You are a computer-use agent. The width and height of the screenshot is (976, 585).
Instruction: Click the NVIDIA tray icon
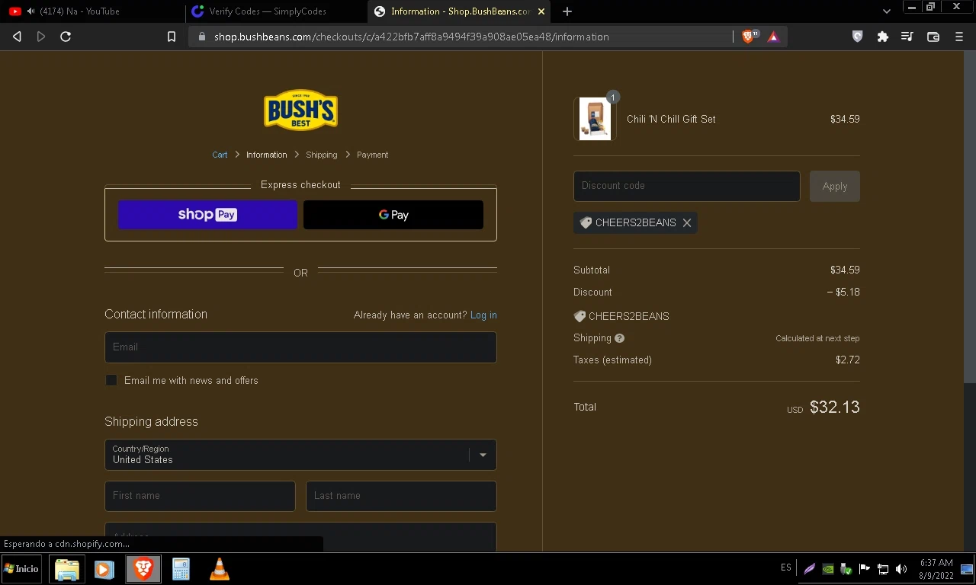827,569
